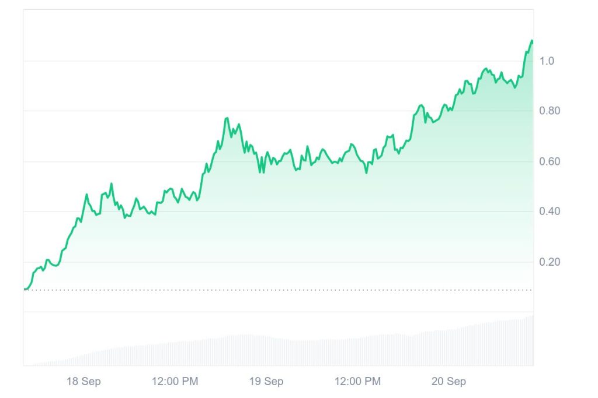Select the 0.80 price axis label

point(549,111)
